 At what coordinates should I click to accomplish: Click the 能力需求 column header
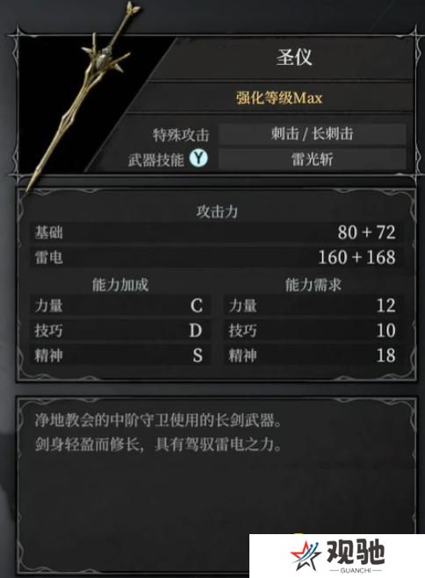coord(313,284)
